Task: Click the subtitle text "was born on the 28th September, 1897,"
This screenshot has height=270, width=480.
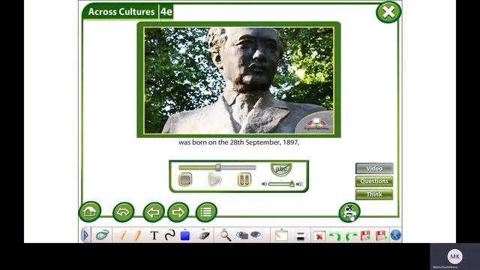Action: (238, 142)
